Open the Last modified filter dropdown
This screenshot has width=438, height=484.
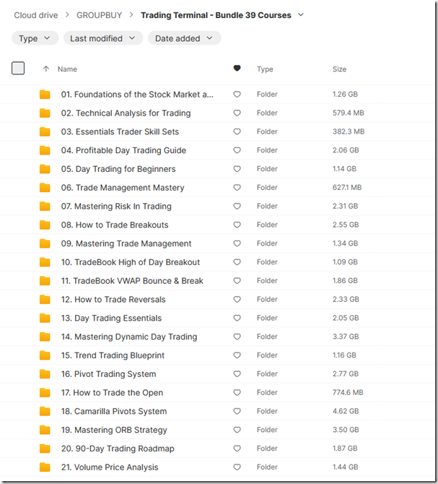click(x=103, y=38)
